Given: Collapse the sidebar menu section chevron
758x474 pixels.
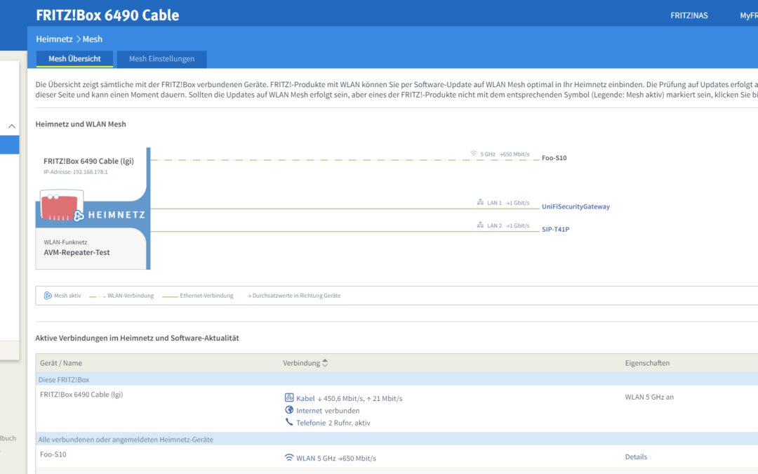Looking at the screenshot, I should 12,126.
